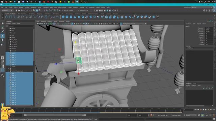Open the Channels menu in Channel Box

click(x=189, y=24)
